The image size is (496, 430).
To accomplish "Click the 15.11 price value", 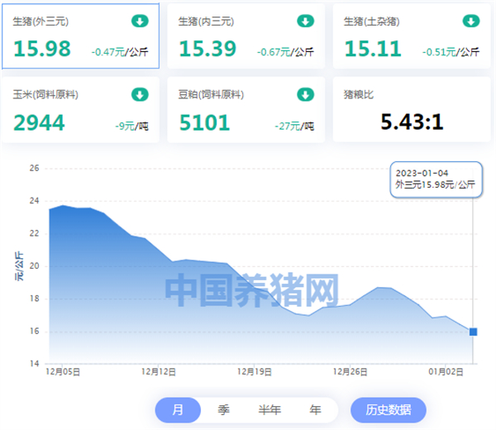I will tap(373, 49).
